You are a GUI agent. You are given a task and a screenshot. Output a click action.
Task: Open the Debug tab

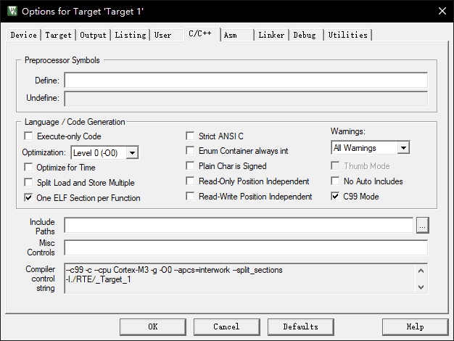coord(305,35)
